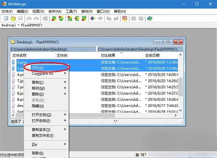Viewport: 217px width, 158px height.
Task: Click left path header C:\Users\Administrator\Desktop\
Action: pyautogui.click(x=53, y=49)
